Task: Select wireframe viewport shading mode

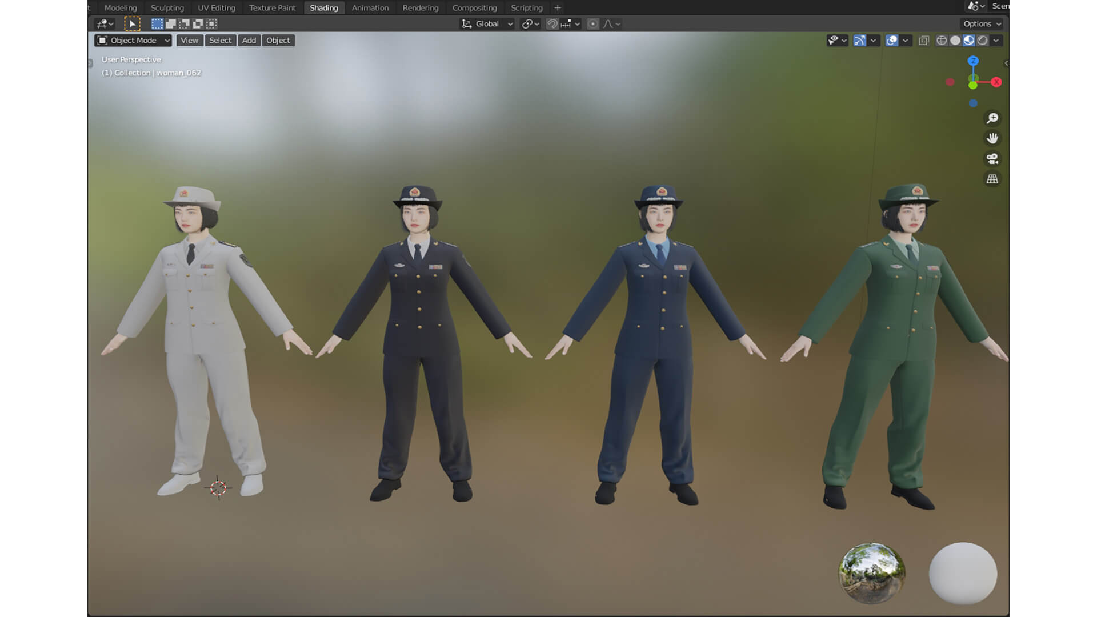Action: click(942, 41)
